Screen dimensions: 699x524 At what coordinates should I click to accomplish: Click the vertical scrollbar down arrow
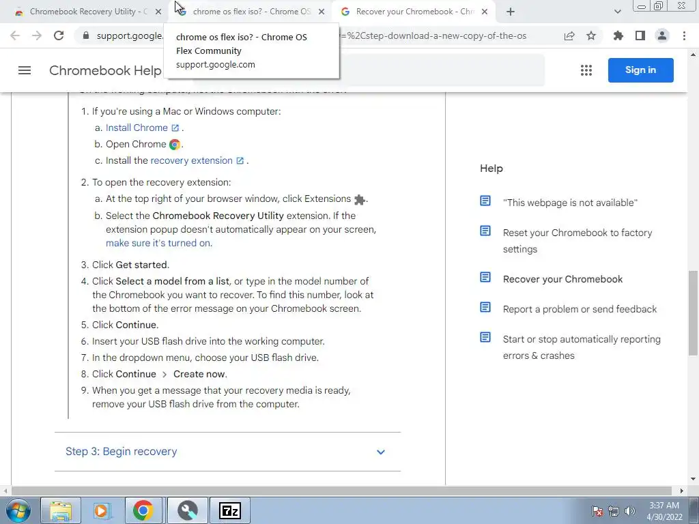tap(694, 479)
